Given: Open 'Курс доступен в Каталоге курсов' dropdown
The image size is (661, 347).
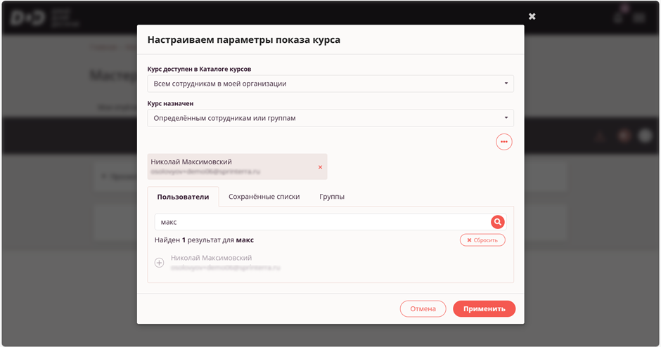Looking at the screenshot, I should (x=330, y=84).
